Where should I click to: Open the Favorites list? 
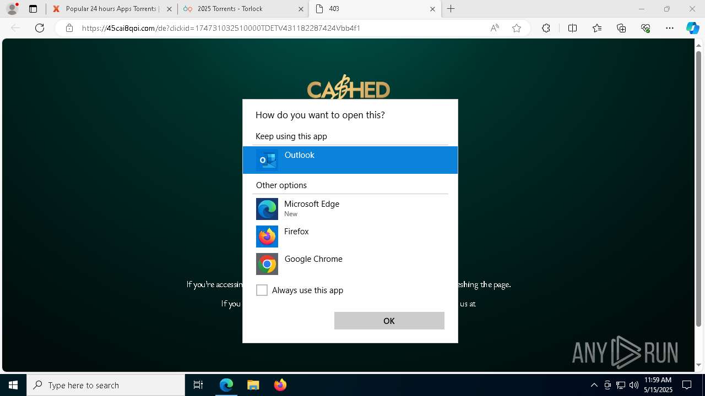(x=597, y=28)
